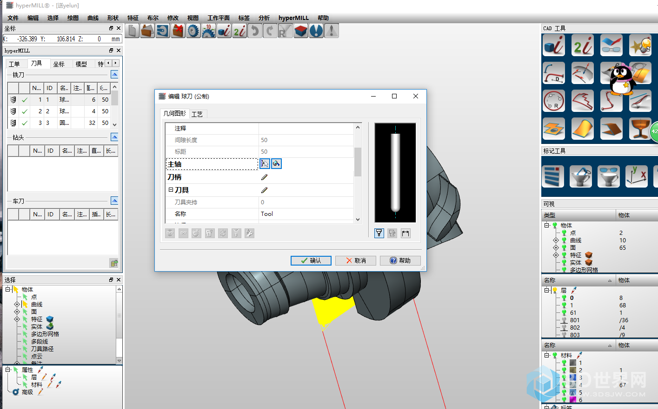Toggle visibility bulb for 点 in 可视 panel

click(x=564, y=233)
